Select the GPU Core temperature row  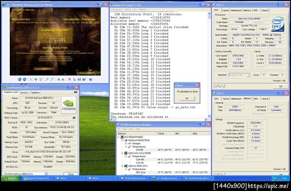point(163,172)
